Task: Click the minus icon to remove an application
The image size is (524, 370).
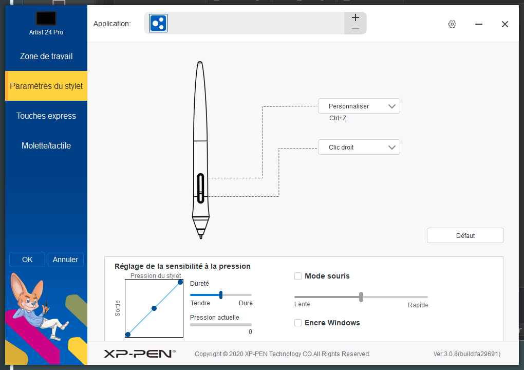Action: pyautogui.click(x=355, y=29)
